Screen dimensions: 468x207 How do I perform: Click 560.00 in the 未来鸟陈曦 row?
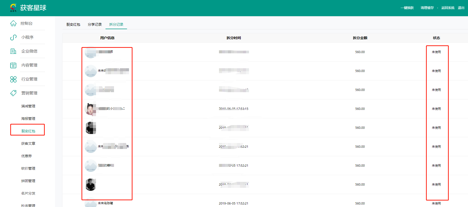click(x=360, y=204)
